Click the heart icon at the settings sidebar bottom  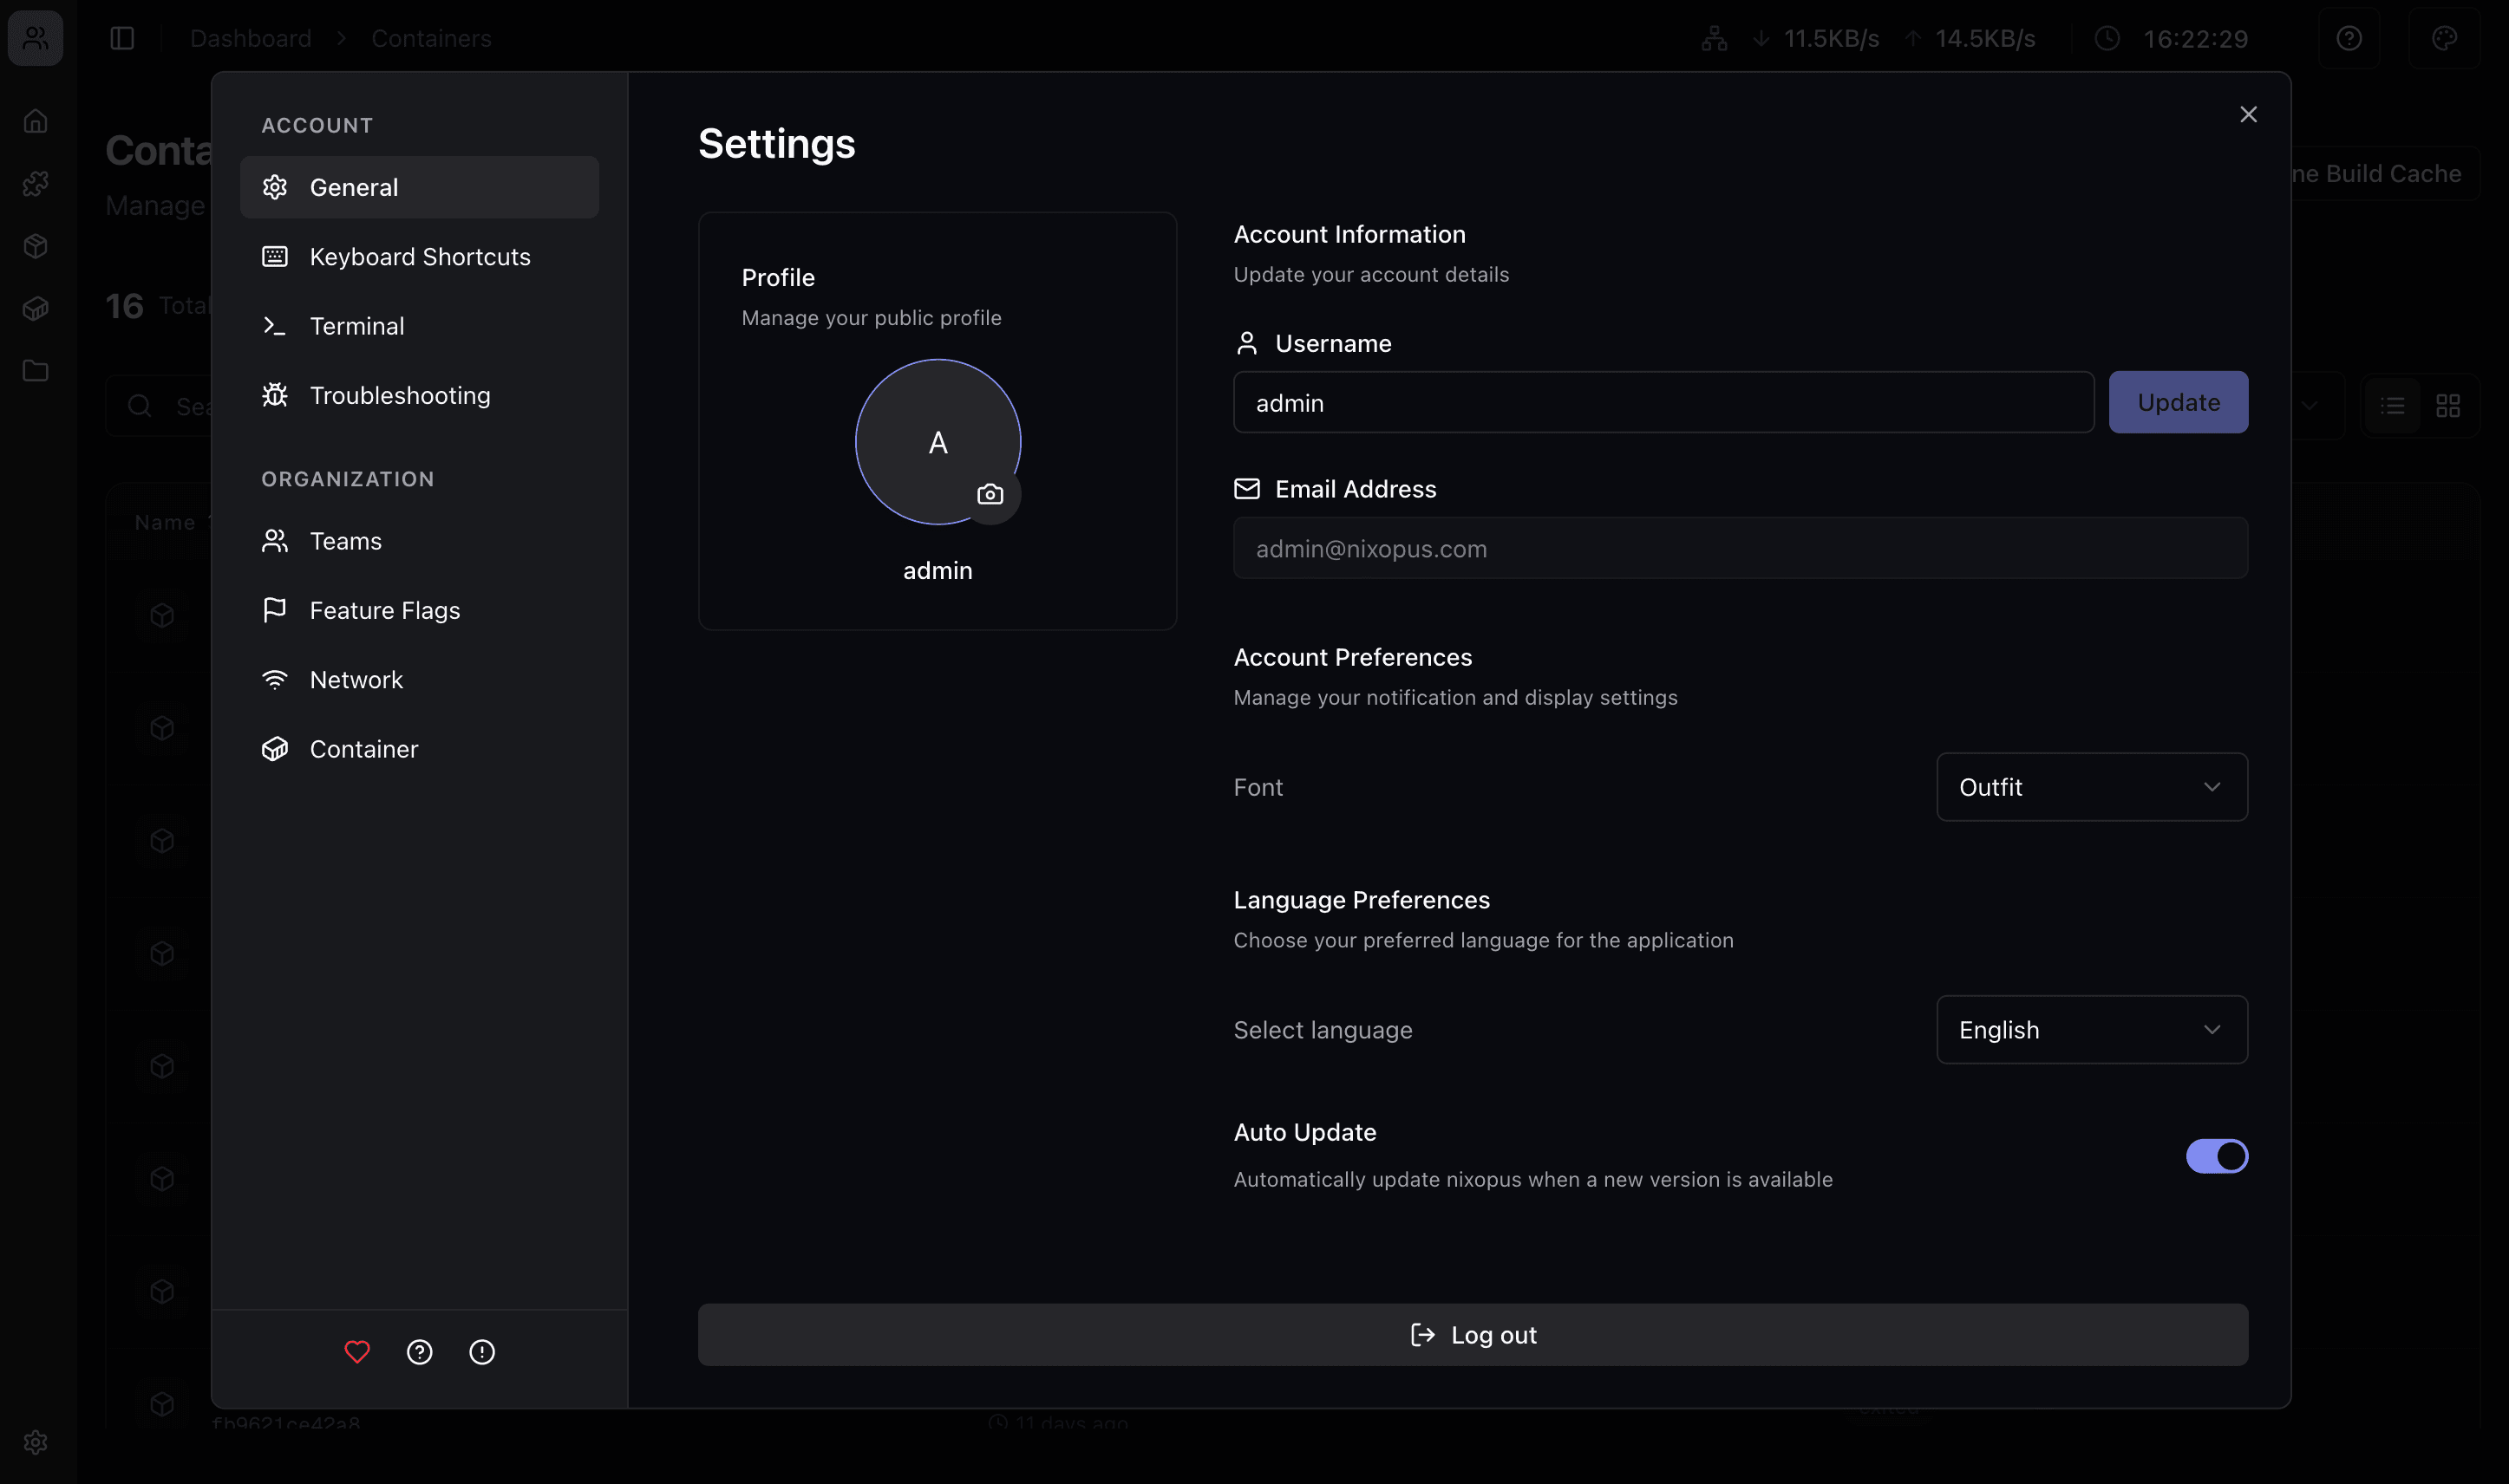pyautogui.click(x=357, y=1352)
